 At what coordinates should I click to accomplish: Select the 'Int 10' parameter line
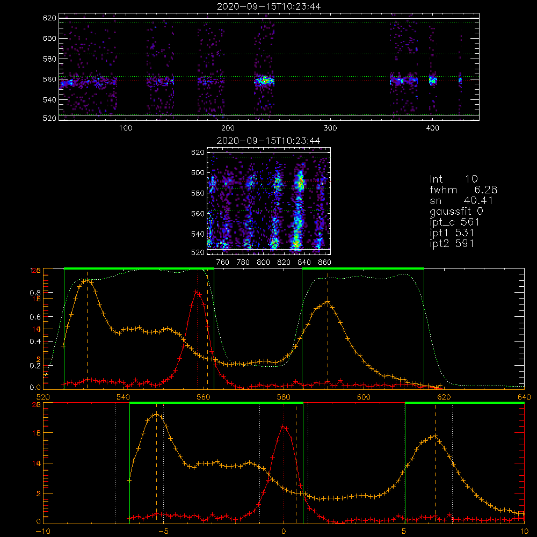coord(453,179)
